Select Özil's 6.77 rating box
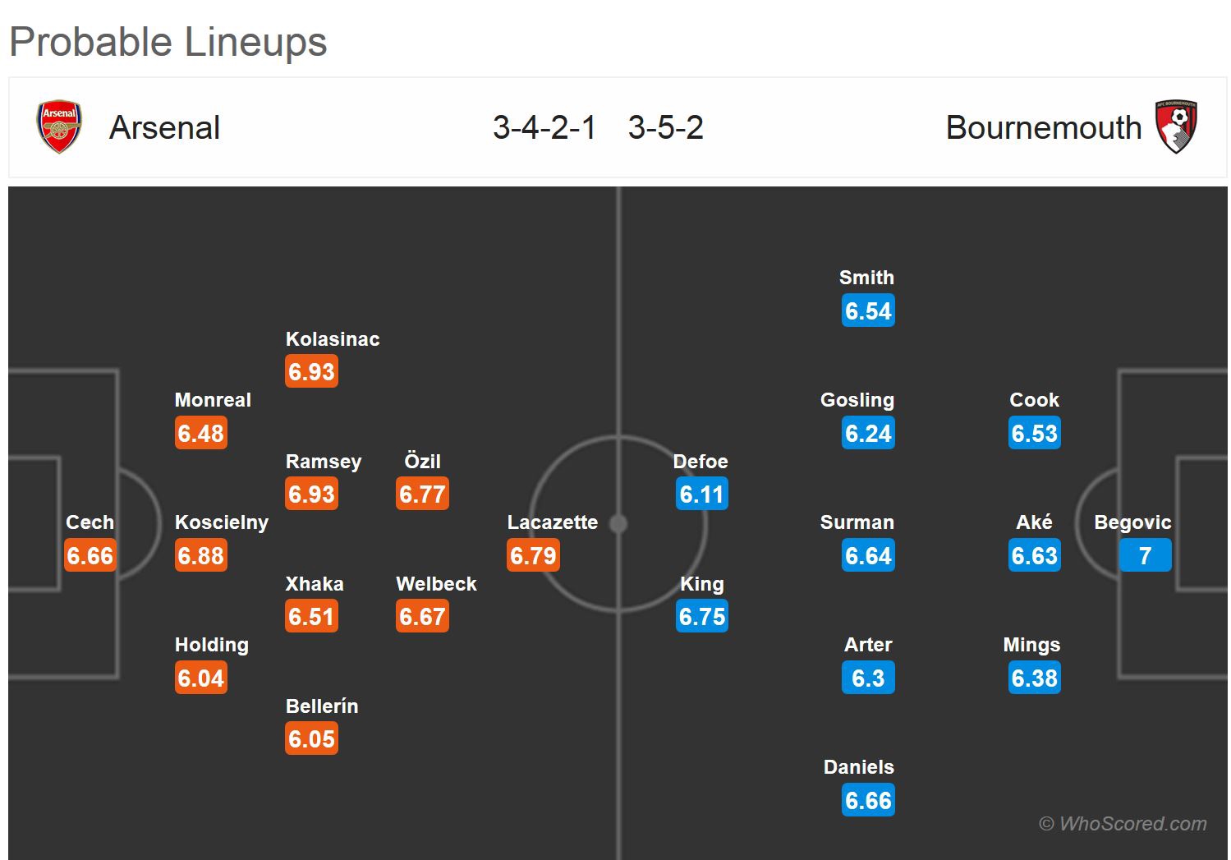The width and height of the screenshot is (1231, 860). click(422, 494)
